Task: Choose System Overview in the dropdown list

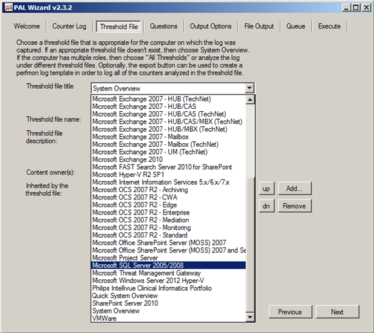Action: coord(168,311)
